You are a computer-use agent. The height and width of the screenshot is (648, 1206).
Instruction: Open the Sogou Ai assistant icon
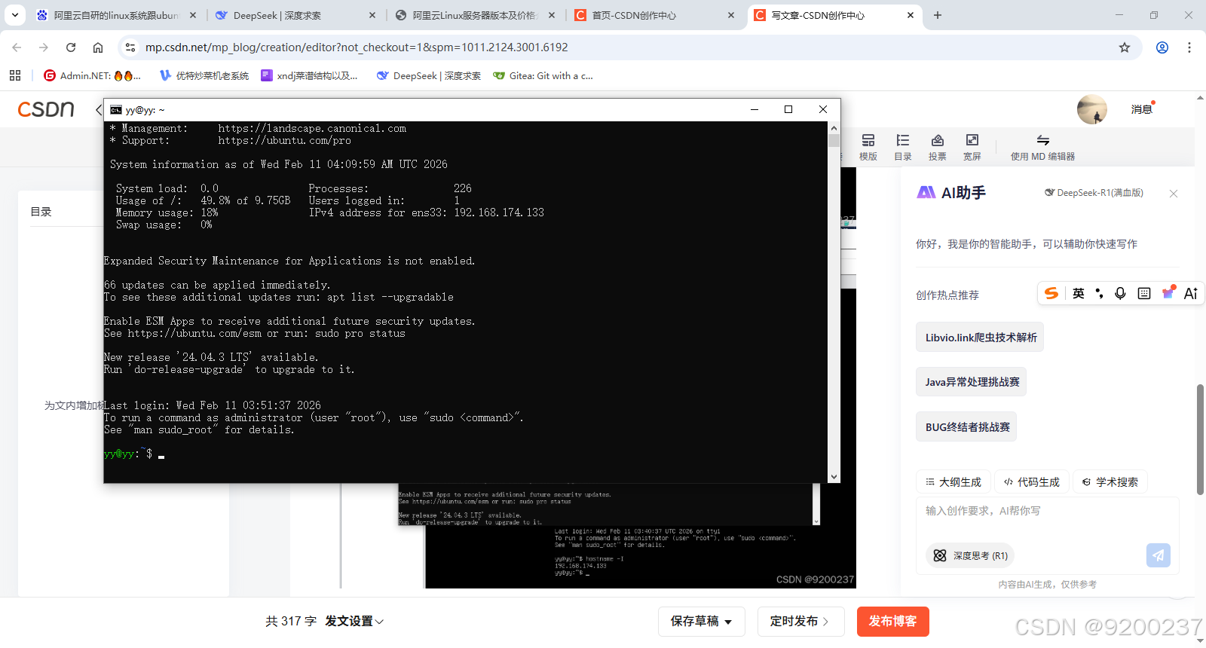[x=1191, y=293]
